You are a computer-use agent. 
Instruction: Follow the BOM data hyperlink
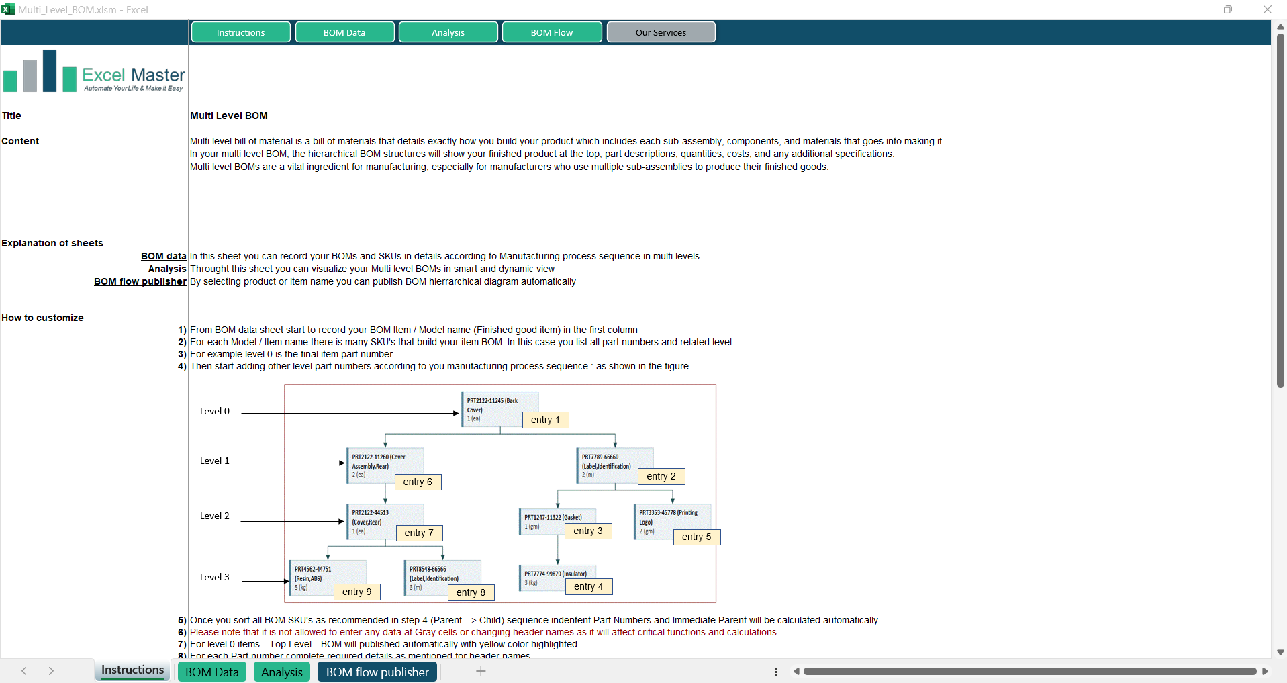[x=163, y=256]
